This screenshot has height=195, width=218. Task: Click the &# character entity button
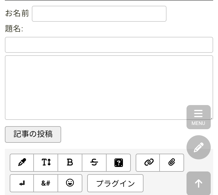point(46,183)
